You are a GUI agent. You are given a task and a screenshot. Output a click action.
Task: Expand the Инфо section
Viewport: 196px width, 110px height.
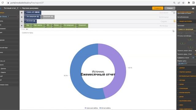click(x=186, y=105)
